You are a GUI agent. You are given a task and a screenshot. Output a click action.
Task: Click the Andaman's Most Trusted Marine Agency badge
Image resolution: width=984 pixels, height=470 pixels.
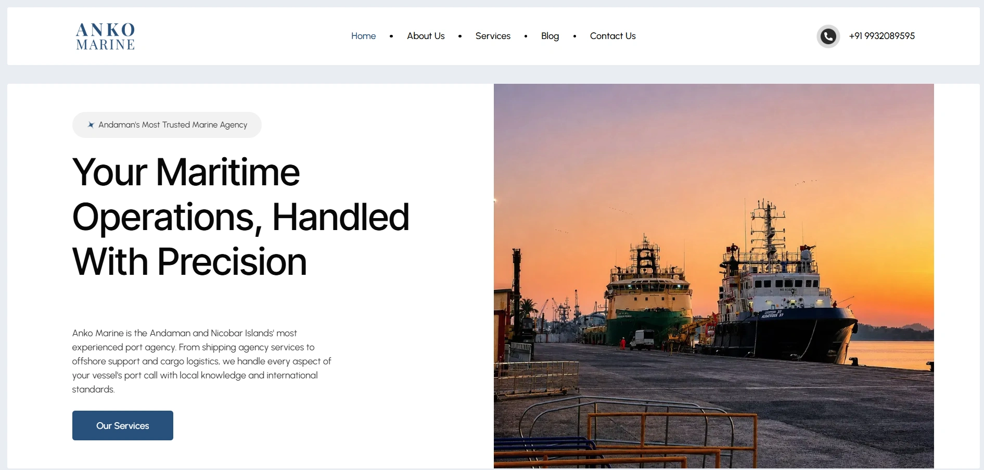click(x=167, y=125)
